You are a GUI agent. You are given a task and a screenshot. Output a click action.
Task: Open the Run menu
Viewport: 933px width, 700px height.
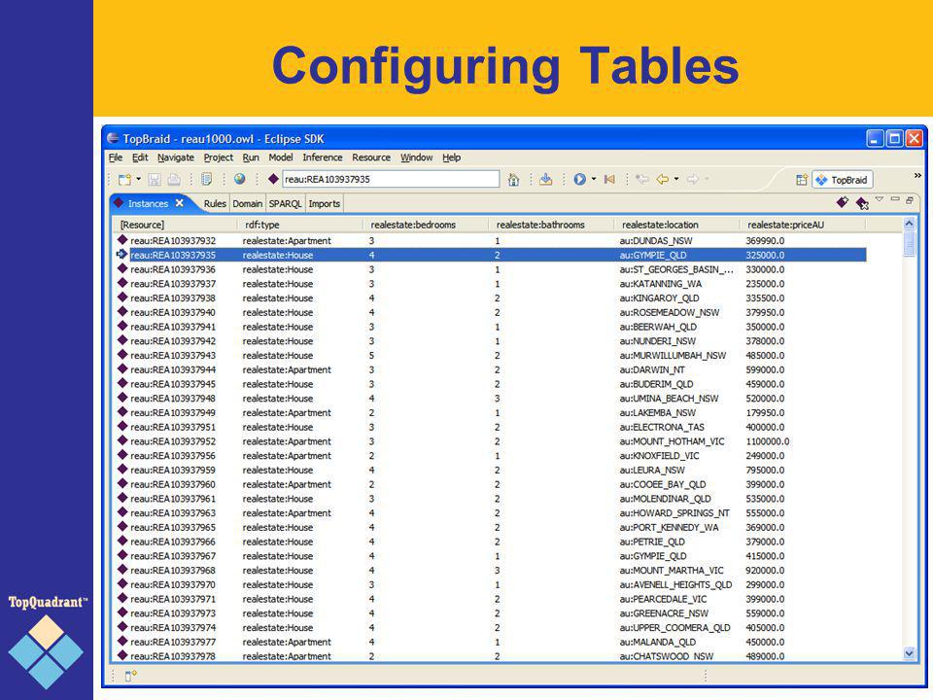pyautogui.click(x=251, y=157)
